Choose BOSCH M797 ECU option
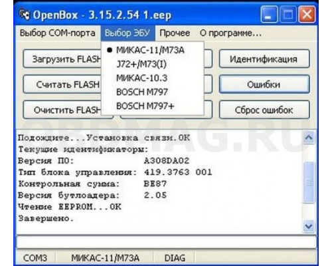Screen dimensions: 332x266 [153, 92]
